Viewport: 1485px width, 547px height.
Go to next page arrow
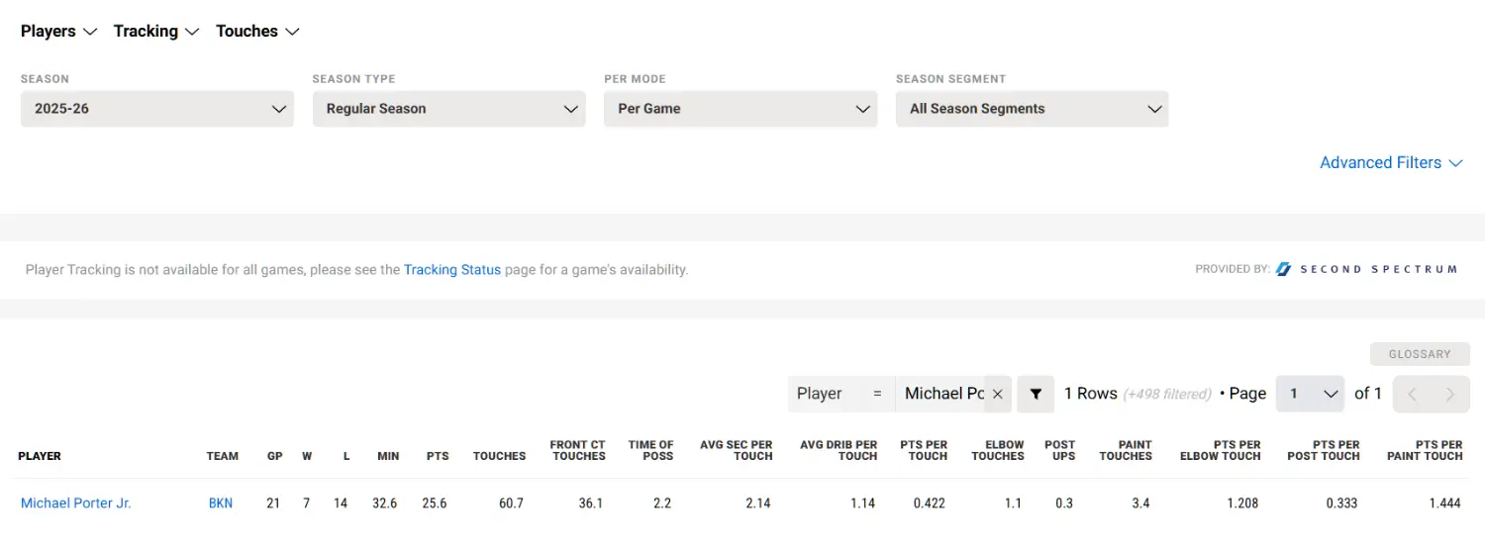click(x=1450, y=394)
